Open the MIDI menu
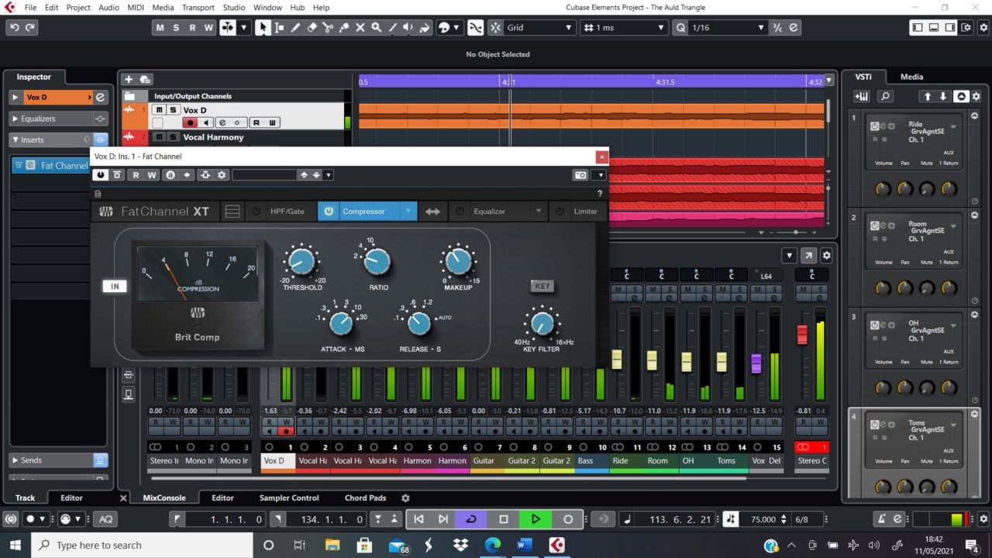Image resolution: width=992 pixels, height=558 pixels. pos(136,7)
